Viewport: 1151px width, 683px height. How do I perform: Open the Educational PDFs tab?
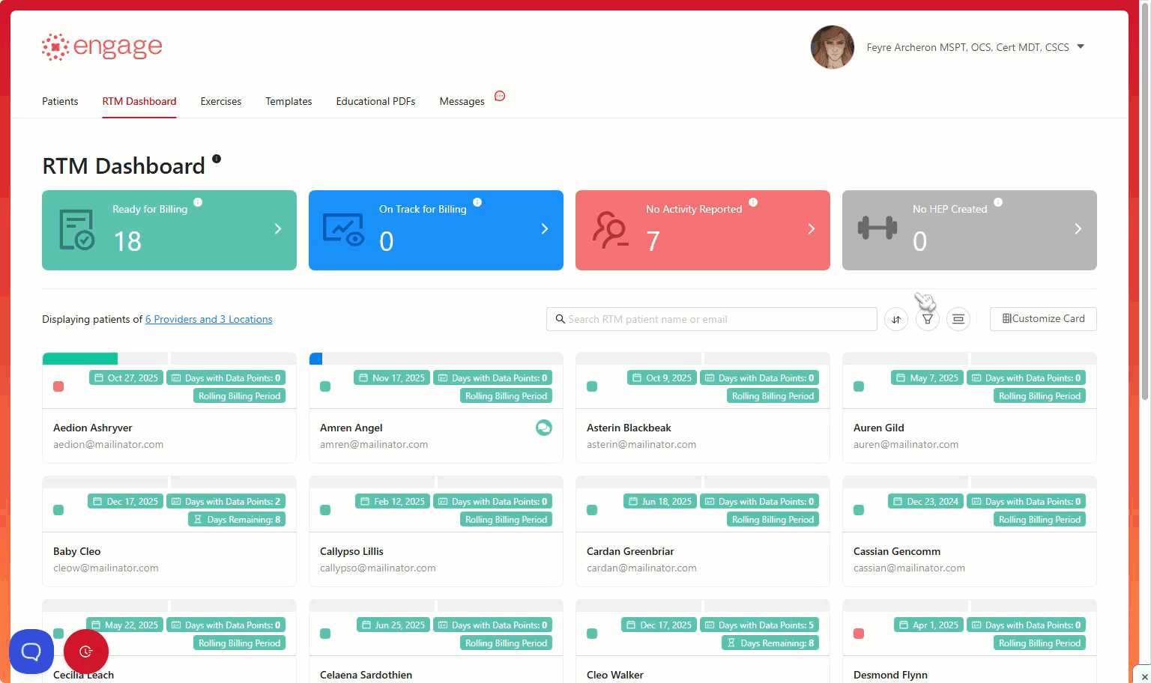click(x=375, y=101)
